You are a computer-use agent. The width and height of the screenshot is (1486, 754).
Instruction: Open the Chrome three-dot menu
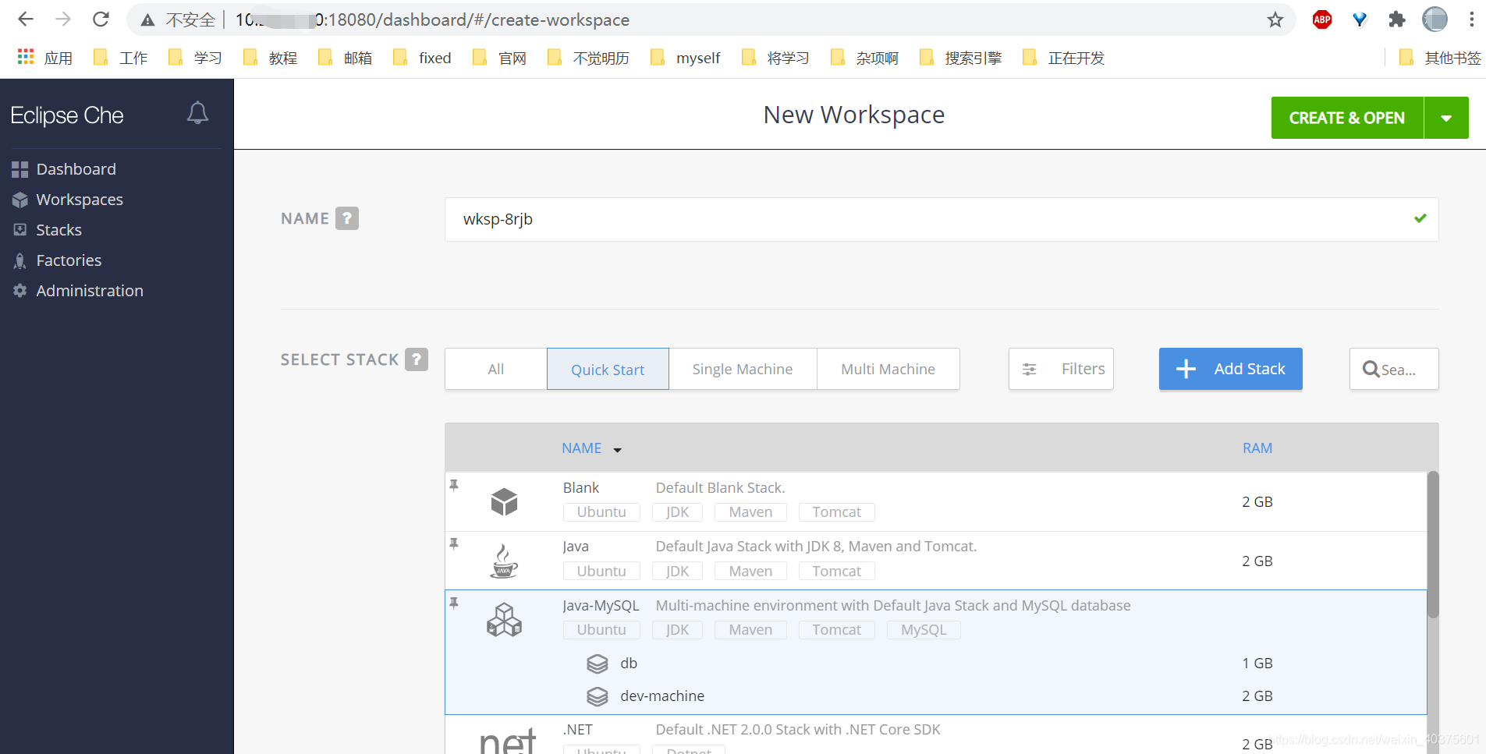coord(1472,19)
